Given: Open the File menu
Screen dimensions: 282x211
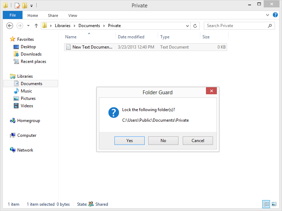Looking at the screenshot, I should pos(12,15).
